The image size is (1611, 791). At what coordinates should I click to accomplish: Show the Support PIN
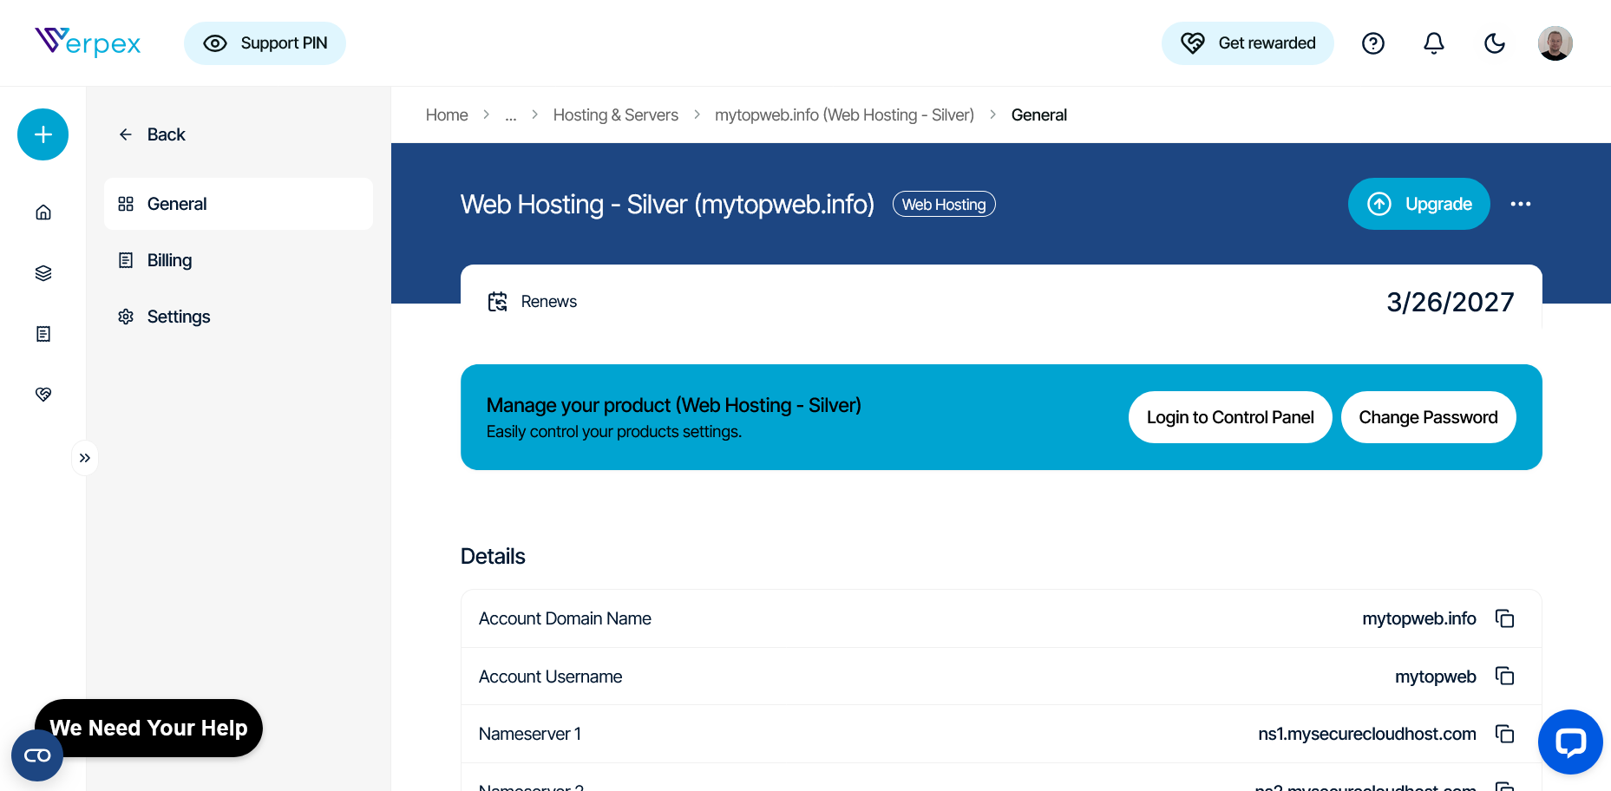[265, 43]
